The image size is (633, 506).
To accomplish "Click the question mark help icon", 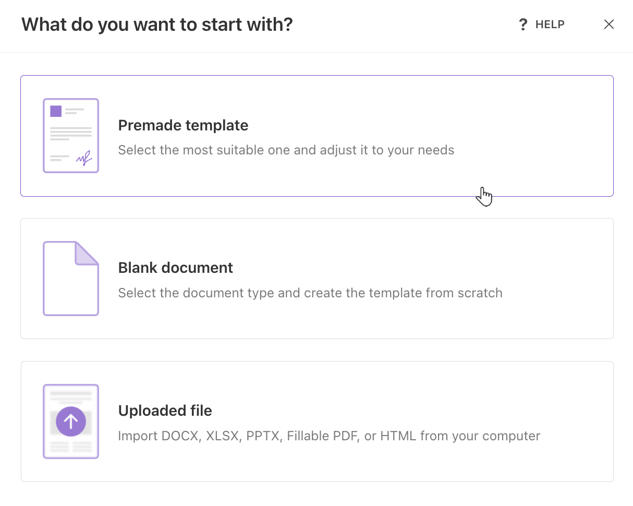I will 523,24.
